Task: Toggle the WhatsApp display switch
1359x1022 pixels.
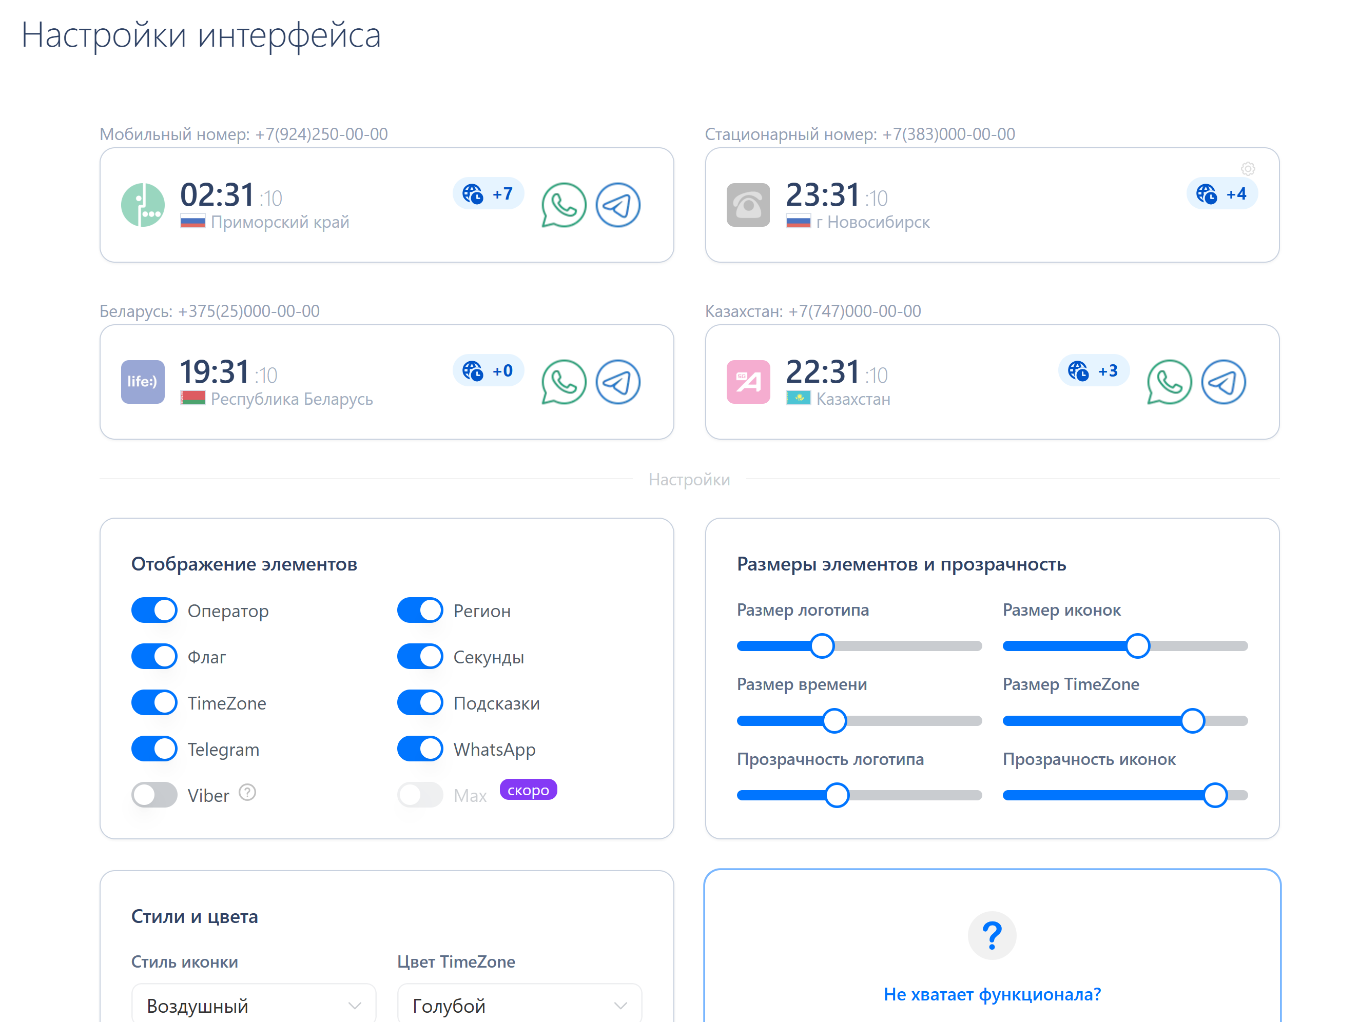Action: point(420,749)
